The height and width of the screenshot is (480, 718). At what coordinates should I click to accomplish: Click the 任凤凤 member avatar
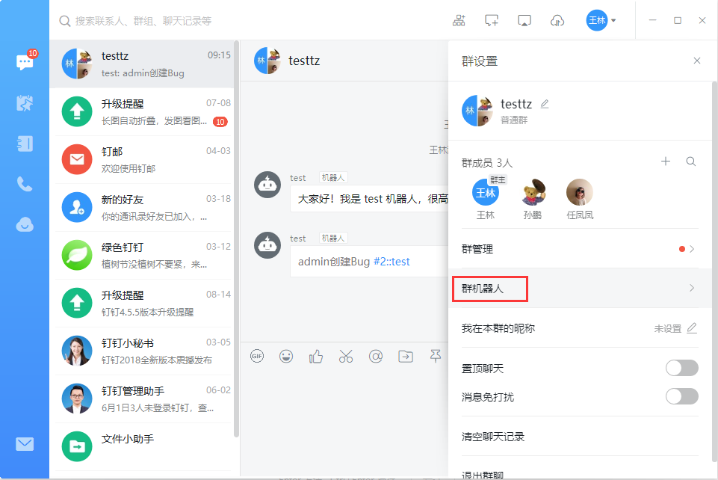click(x=580, y=192)
